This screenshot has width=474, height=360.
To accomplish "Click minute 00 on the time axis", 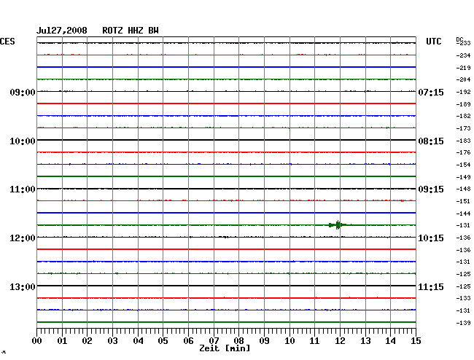I will click(x=37, y=340).
